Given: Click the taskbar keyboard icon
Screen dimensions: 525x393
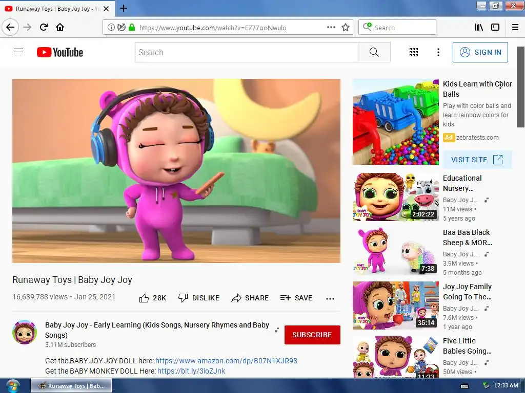Looking at the screenshot, I should pos(465,386).
